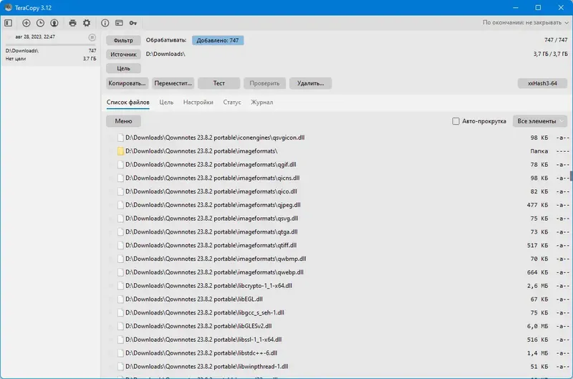Click the Фильтр button

coord(123,41)
